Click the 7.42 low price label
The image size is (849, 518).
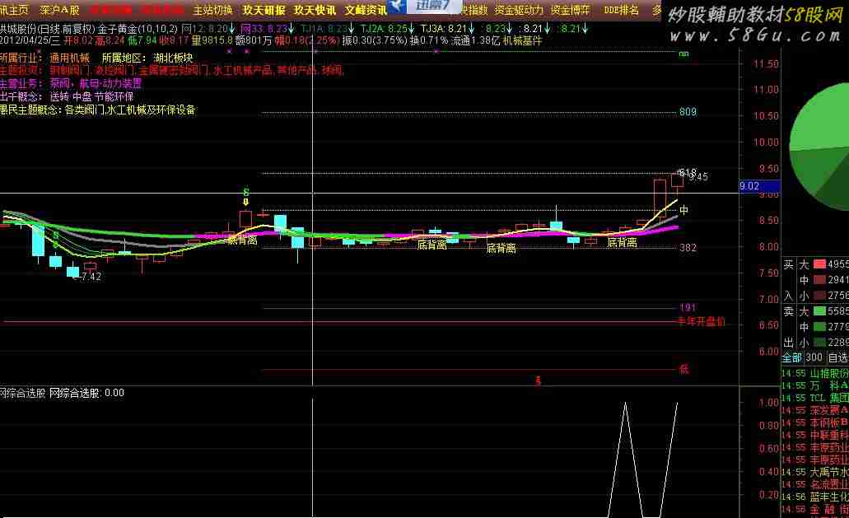(x=91, y=277)
